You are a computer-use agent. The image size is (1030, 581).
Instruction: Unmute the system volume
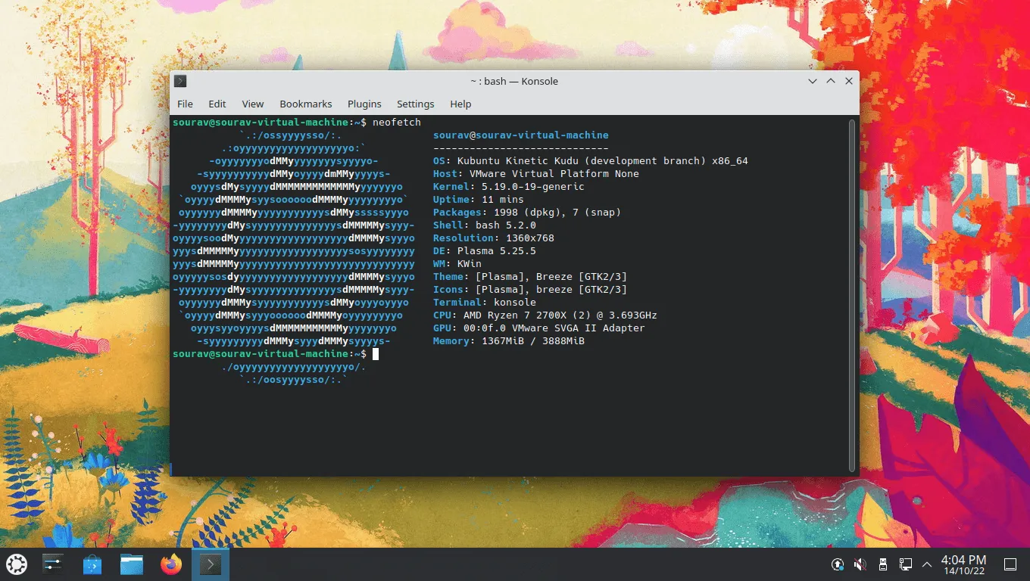860,564
